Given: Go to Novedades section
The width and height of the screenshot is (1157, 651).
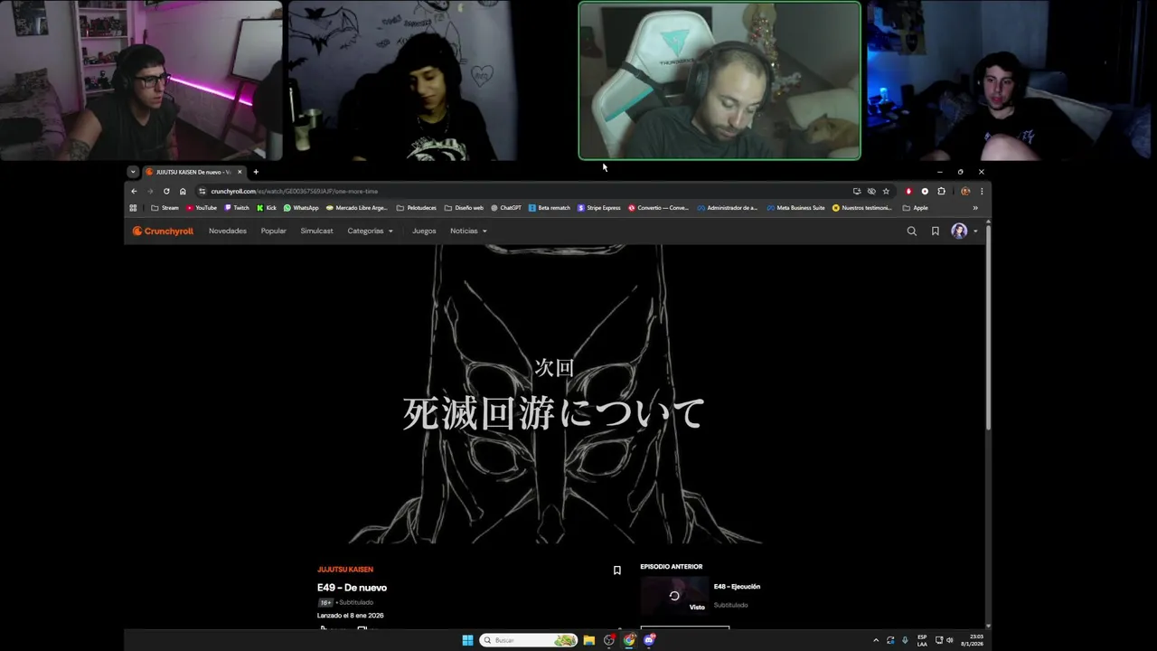Looking at the screenshot, I should pos(228,231).
